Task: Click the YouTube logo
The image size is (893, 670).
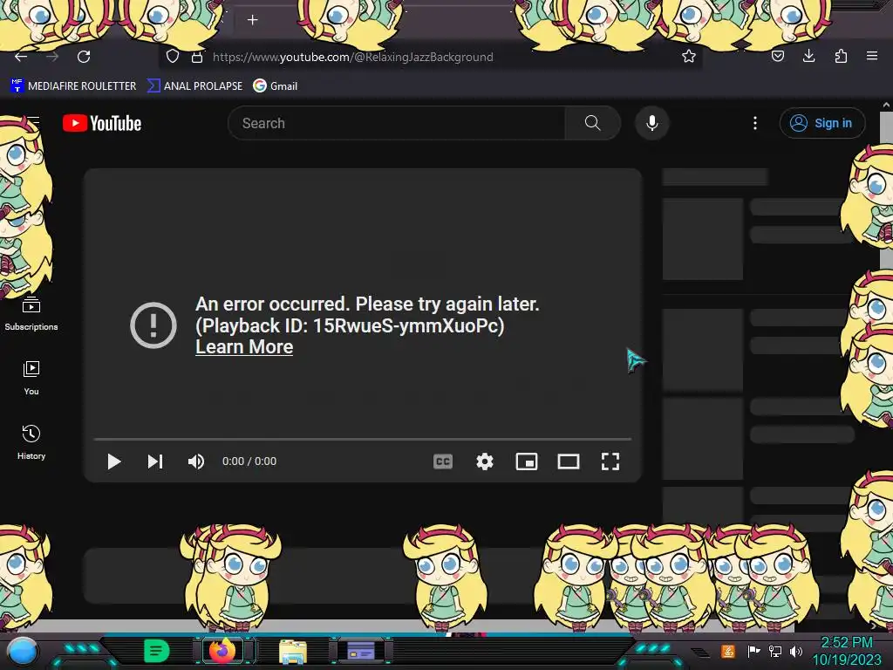Action: pos(102,123)
